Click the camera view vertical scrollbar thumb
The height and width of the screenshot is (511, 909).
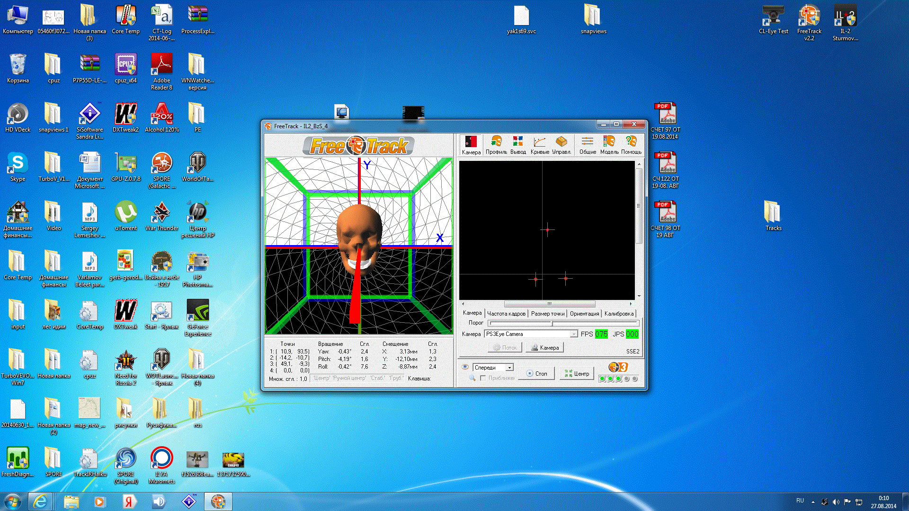point(639,206)
